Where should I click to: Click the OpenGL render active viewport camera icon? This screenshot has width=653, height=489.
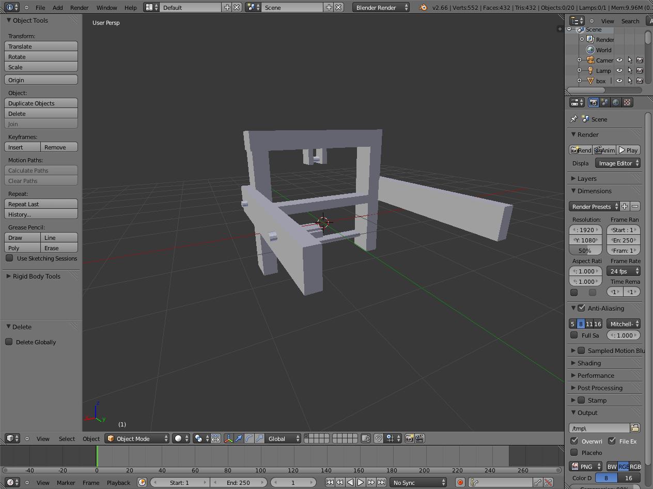click(x=409, y=438)
